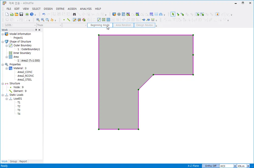This screenshot has width=254, height=168.
Task: Click the node information icon
Action: click(x=144, y=20)
